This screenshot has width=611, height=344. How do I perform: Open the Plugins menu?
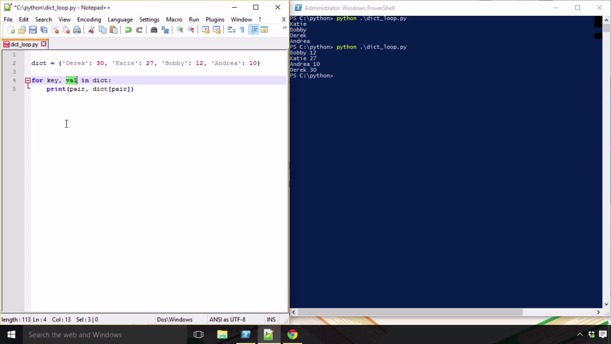[x=215, y=20]
